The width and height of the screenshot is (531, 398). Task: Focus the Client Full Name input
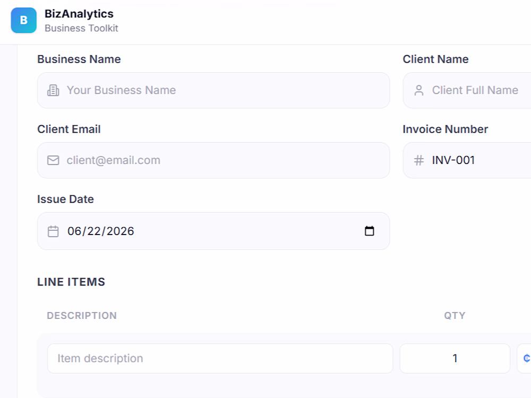click(467, 90)
